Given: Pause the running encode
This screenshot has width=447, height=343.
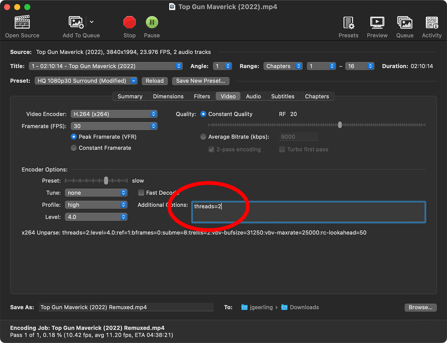Looking at the screenshot, I should click(152, 22).
